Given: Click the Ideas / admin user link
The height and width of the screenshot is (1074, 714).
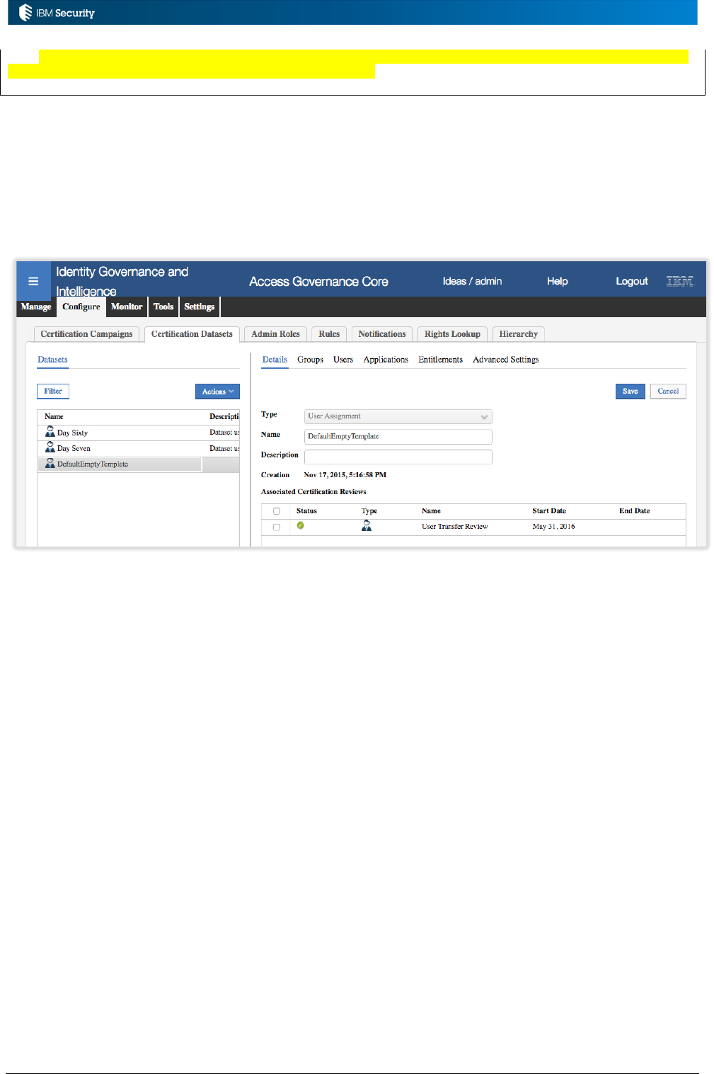Looking at the screenshot, I should click(x=472, y=281).
